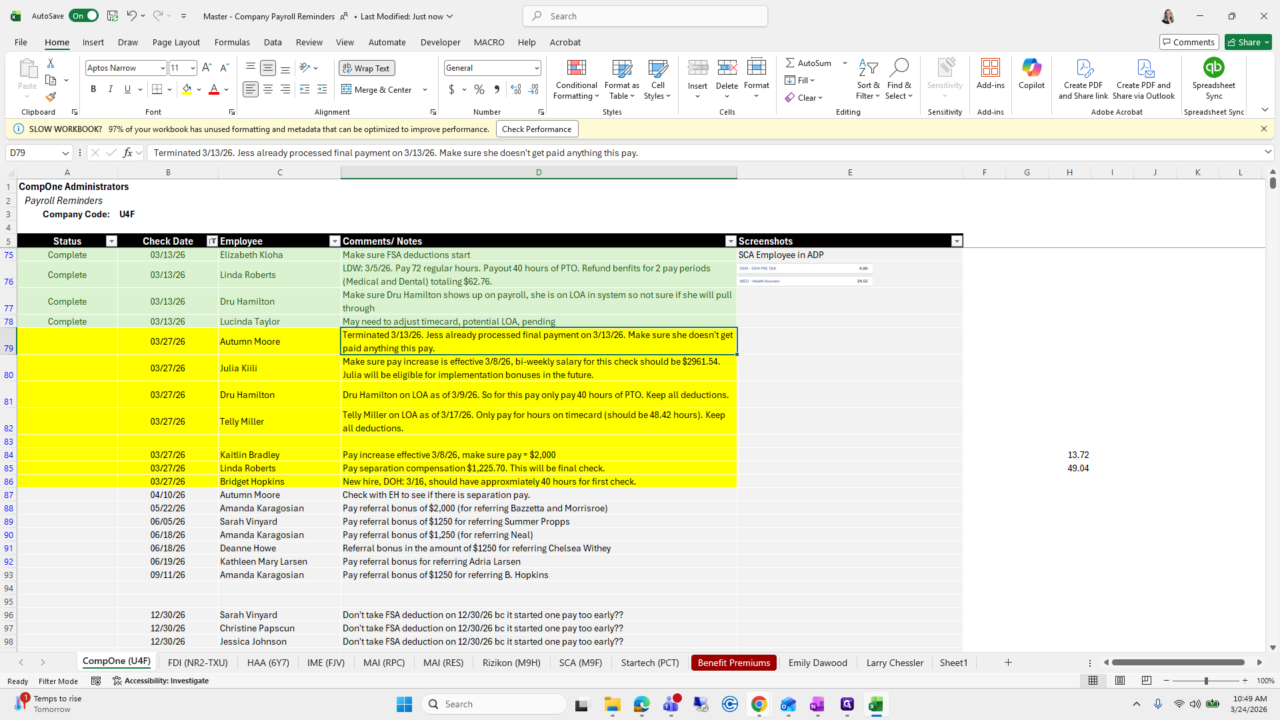Screen dimensions: 1280x720
Task: Open the Screenshots column filter dropdown
Action: [957, 241]
